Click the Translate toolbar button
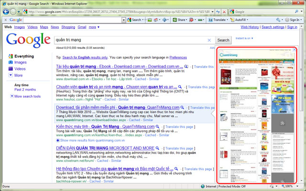Image resolution: width=306 pixels, height=191 pixels. pos(218,20)
